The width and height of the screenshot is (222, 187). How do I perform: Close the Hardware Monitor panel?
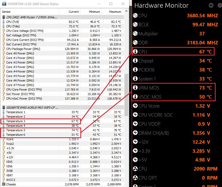pos(218,5)
